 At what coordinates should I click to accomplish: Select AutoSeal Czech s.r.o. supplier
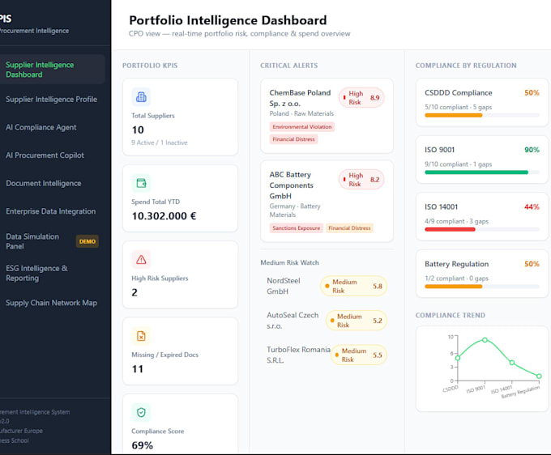coord(293,320)
